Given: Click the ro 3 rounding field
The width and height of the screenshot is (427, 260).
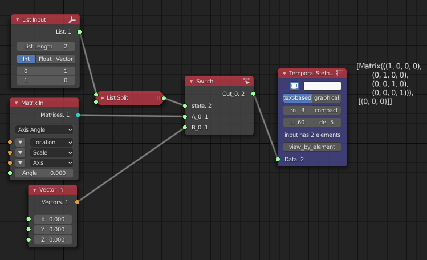Looking at the screenshot, I should pyautogui.click(x=298, y=110).
